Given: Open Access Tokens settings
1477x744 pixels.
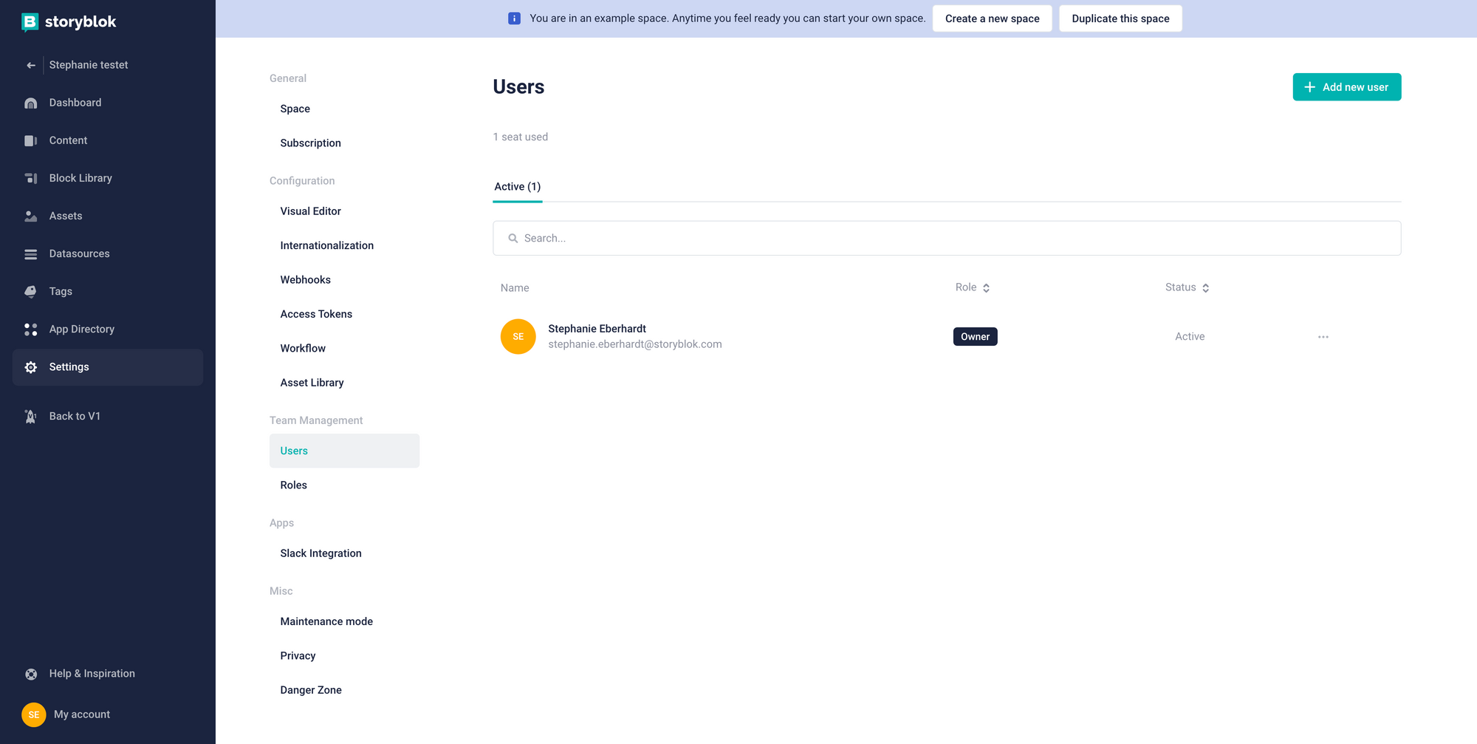Looking at the screenshot, I should tap(316, 314).
